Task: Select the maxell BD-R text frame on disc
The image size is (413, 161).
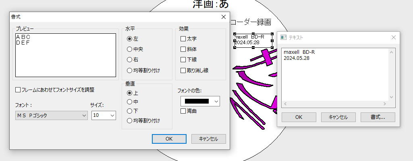Action: click(253, 40)
